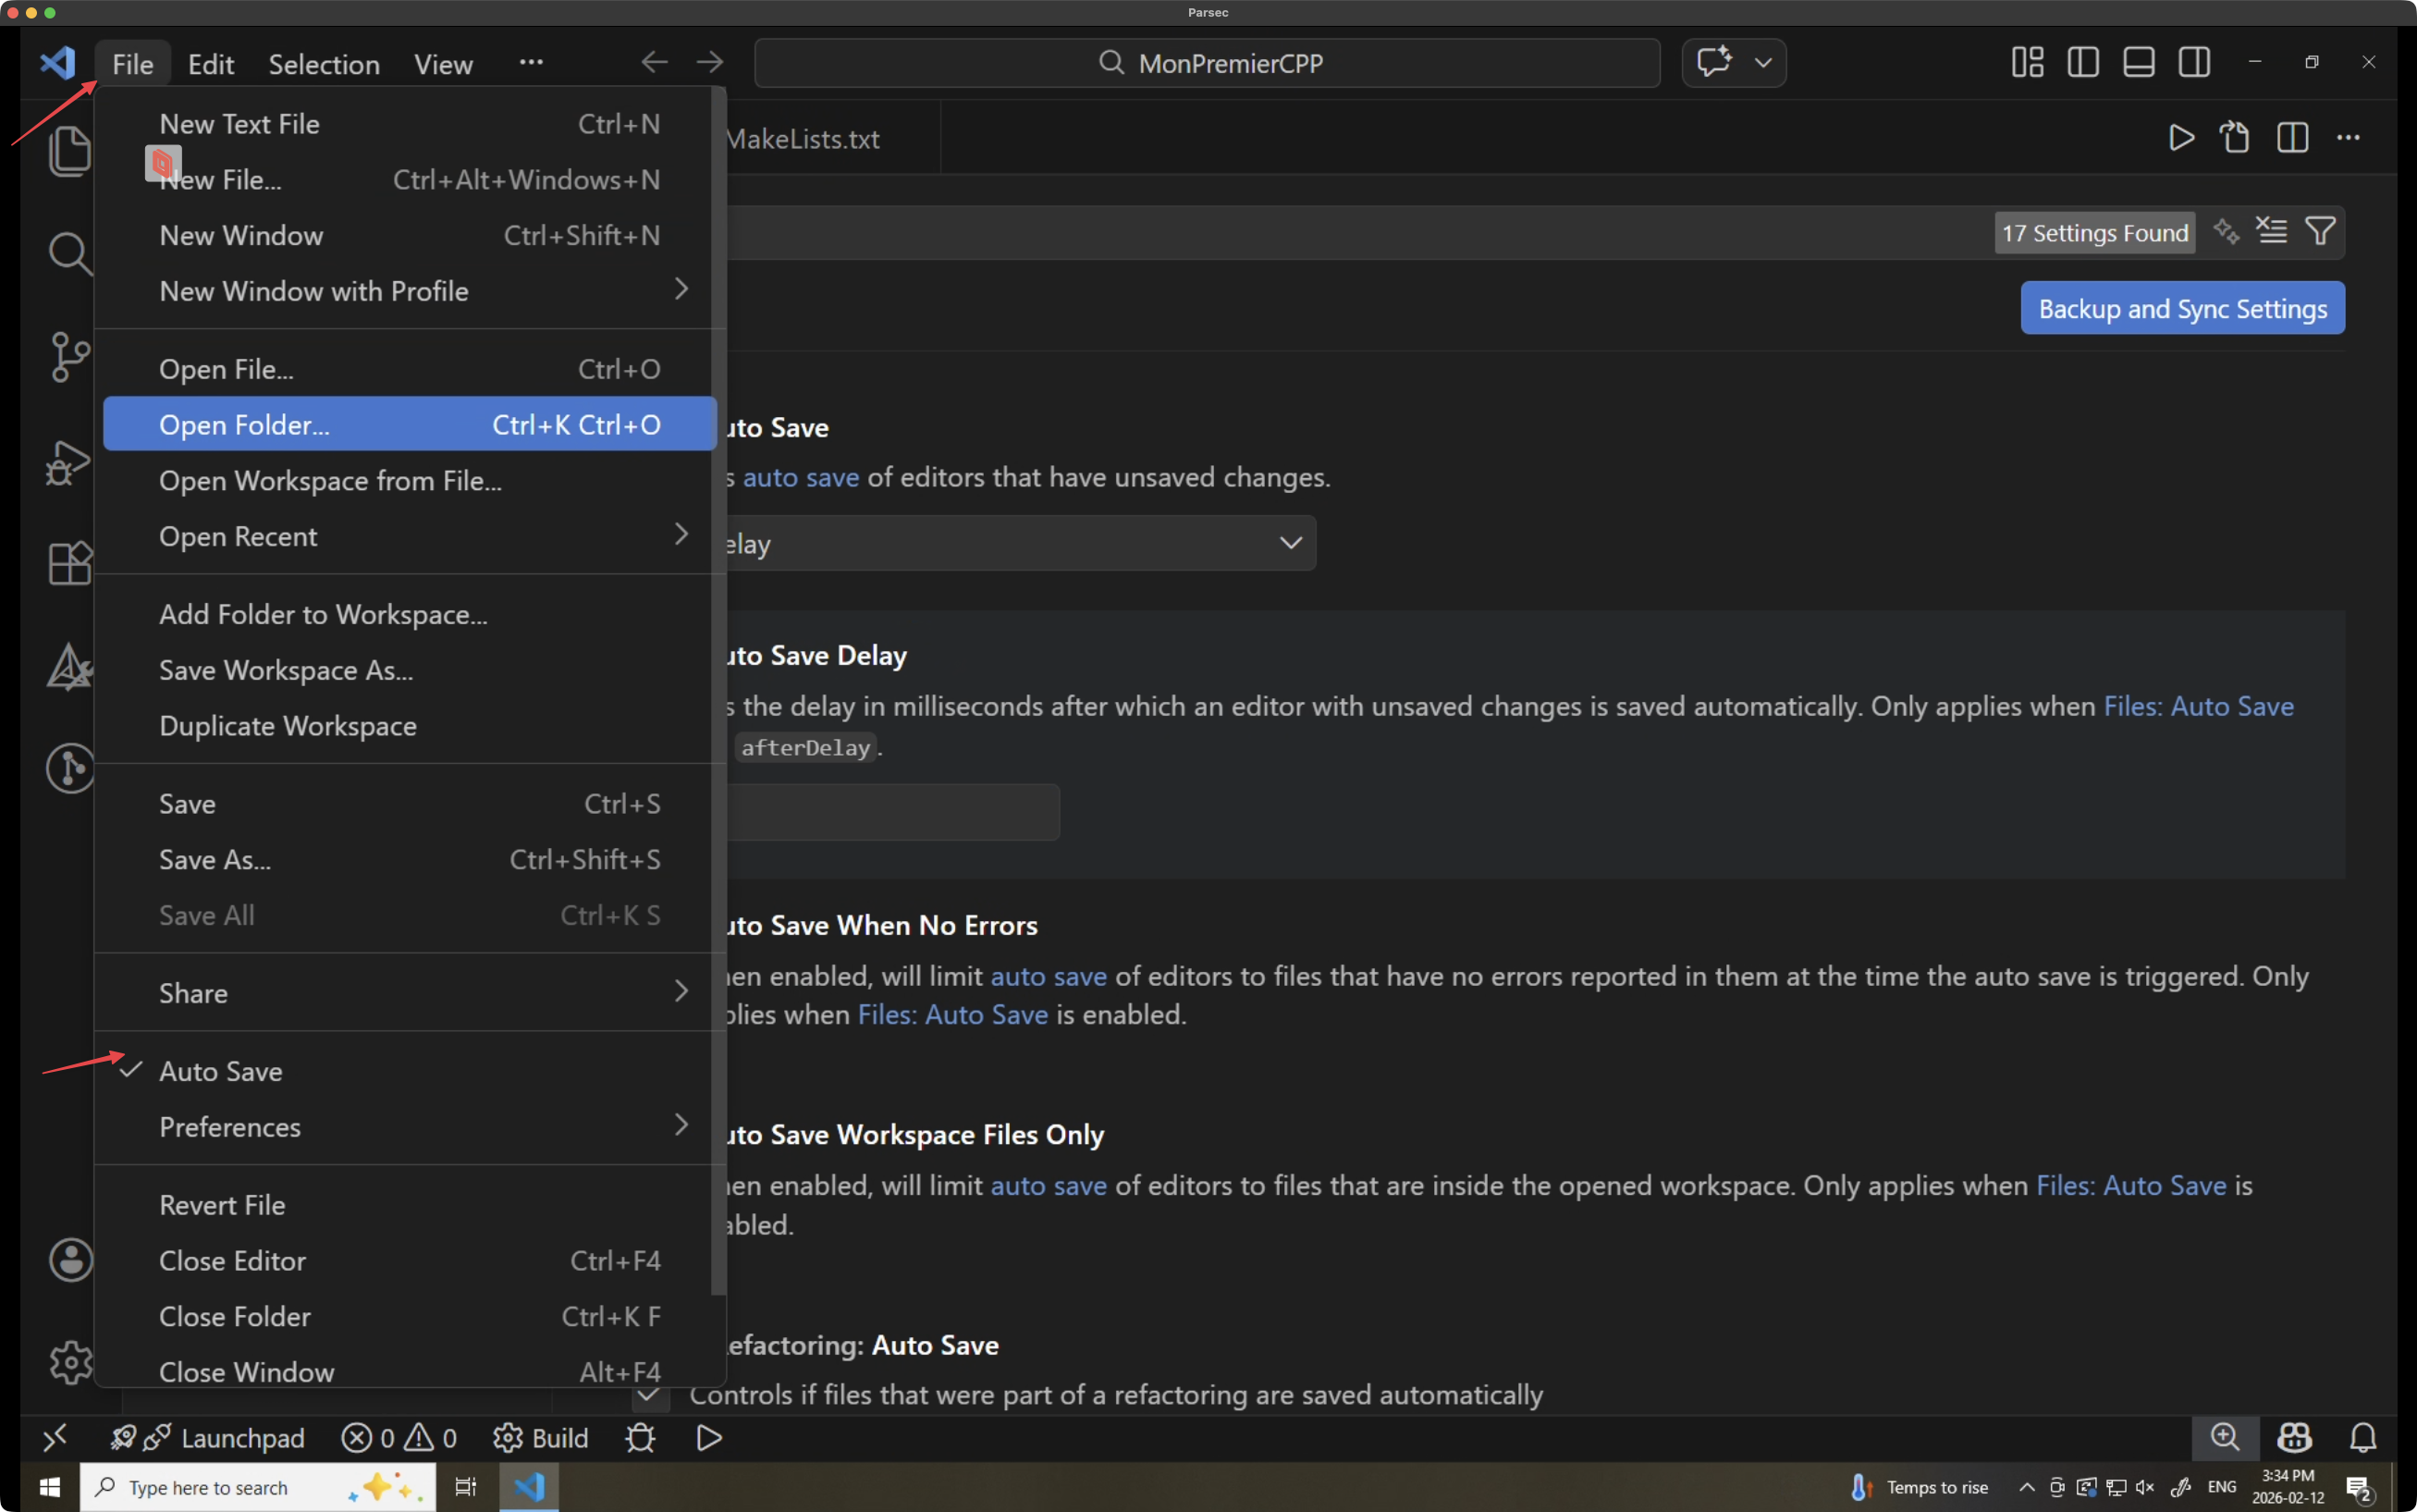Click the AI sparkle search icon in the settings bar

point(2227,231)
